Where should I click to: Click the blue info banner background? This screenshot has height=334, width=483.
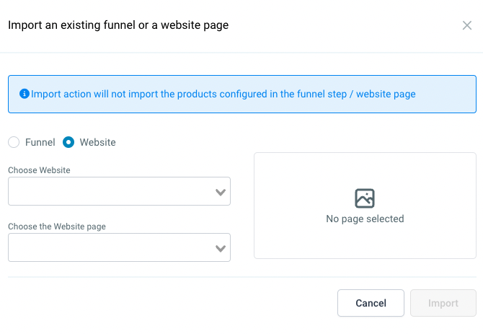[447, 105]
